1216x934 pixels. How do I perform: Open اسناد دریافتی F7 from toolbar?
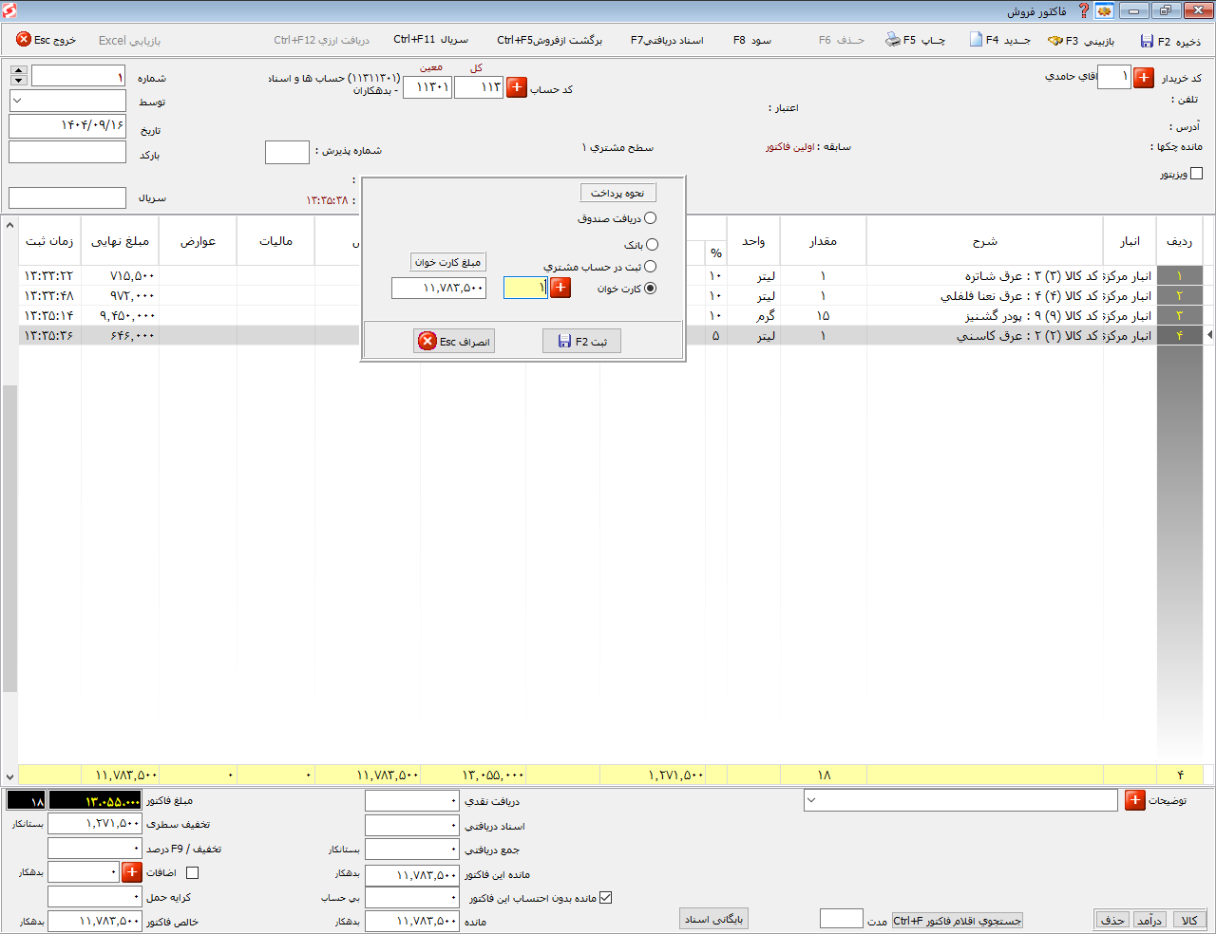667,40
